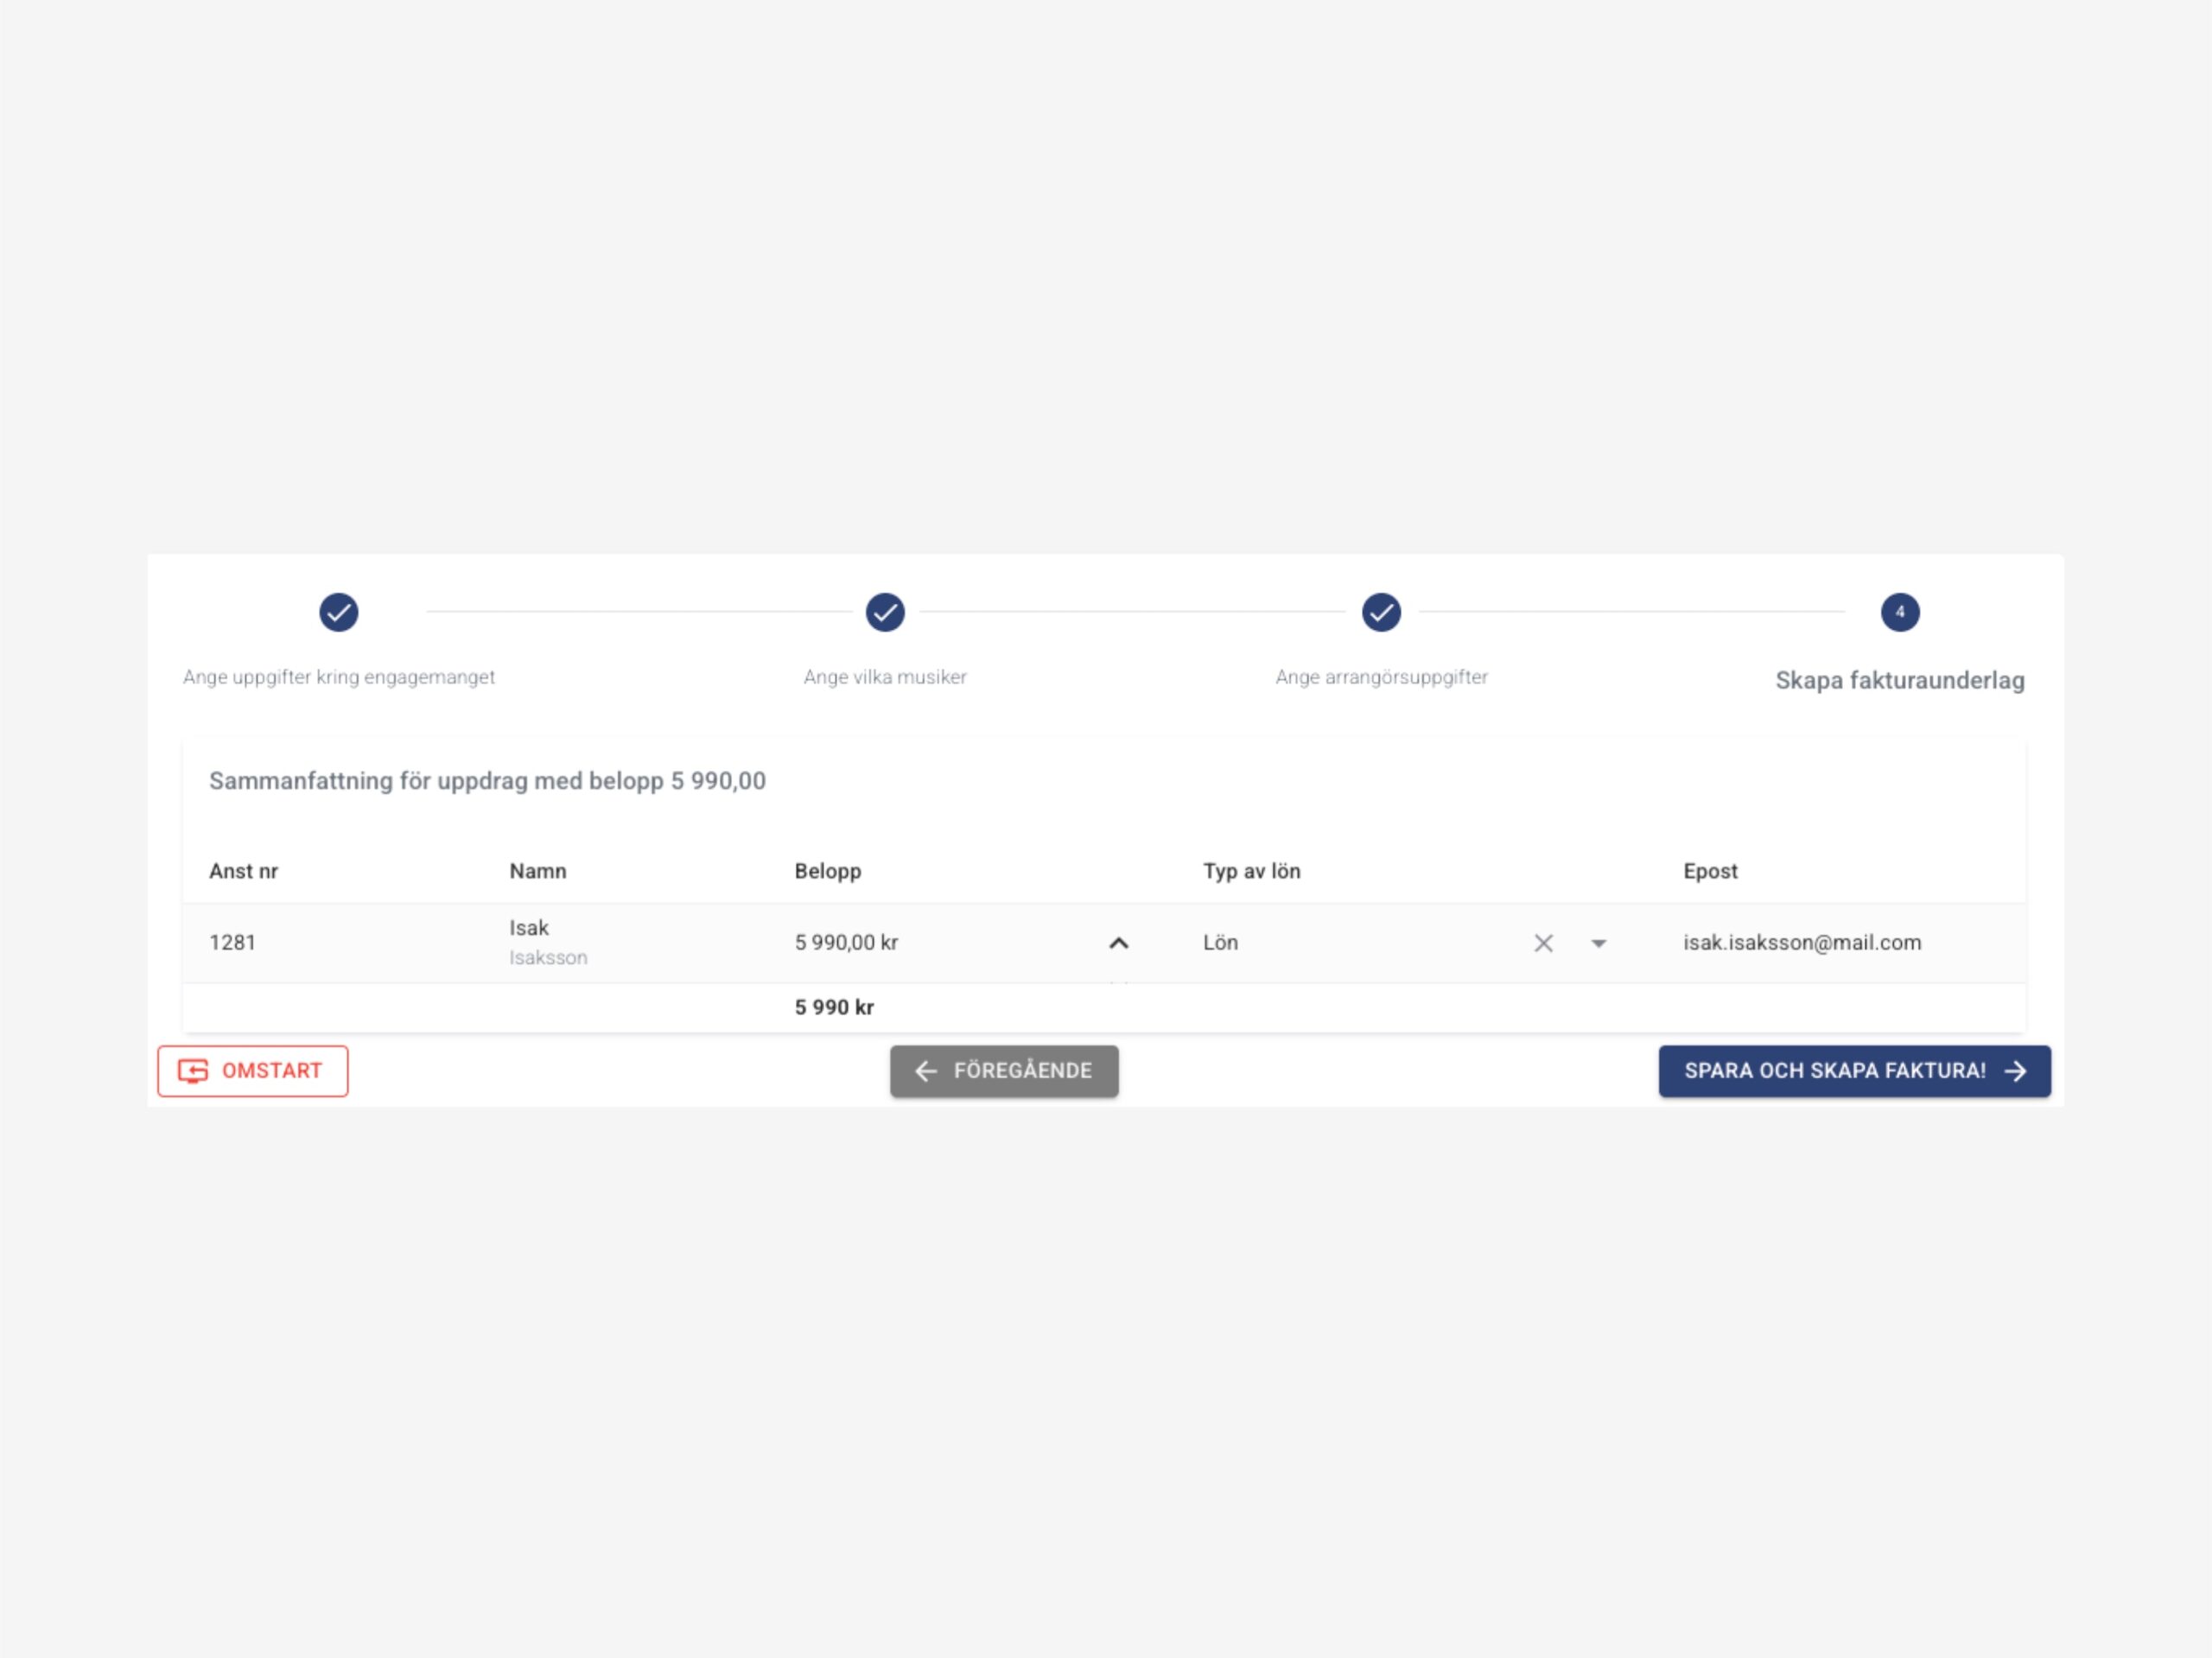Click the second step's checkmark circle
This screenshot has height=1658, width=2212.
tap(885, 612)
